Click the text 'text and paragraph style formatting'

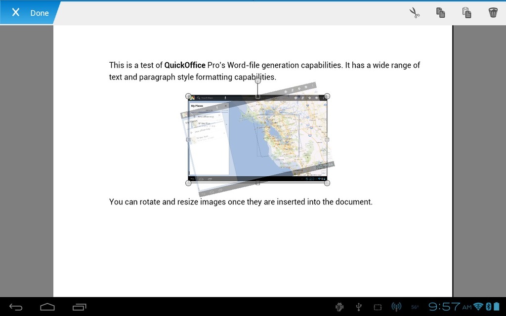click(170, 77)
